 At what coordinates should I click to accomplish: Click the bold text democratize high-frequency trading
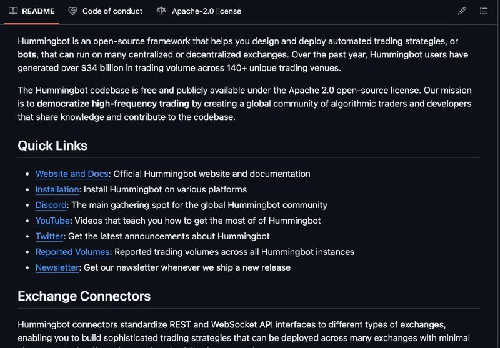click(113, 104)
